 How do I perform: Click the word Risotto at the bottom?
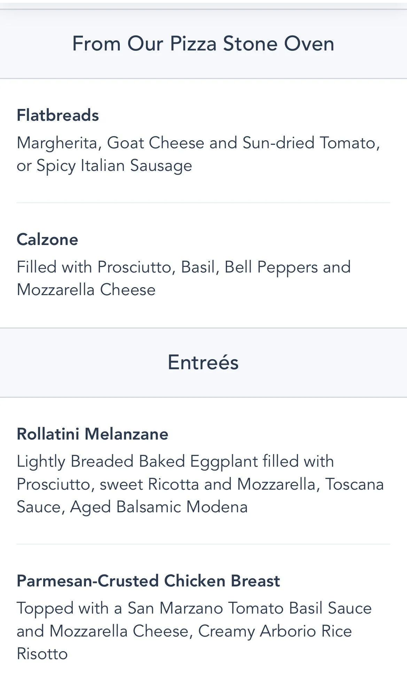point(42,654)
